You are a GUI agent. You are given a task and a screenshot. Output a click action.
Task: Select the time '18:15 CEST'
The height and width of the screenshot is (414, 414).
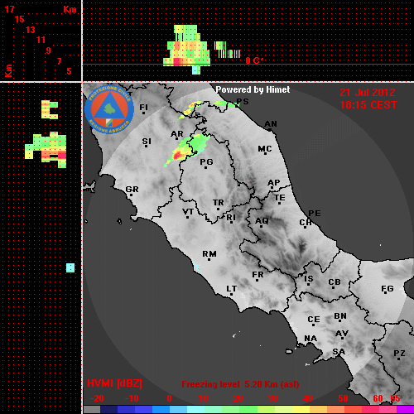[368, 105]
